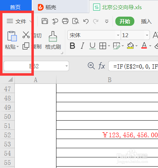Click the print icon
Image resolution: width=158 pixels, height=168 pixels.
(x=65, y=21)
